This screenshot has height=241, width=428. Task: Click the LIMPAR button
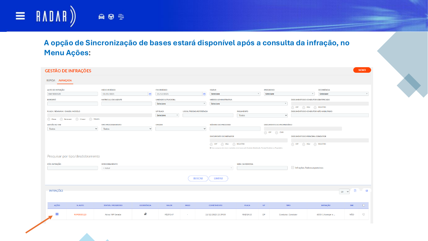(x=218, y=178)
